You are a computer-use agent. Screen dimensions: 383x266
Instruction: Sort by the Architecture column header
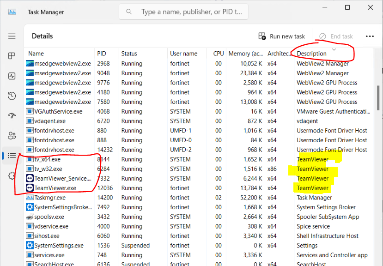(280, 54)
